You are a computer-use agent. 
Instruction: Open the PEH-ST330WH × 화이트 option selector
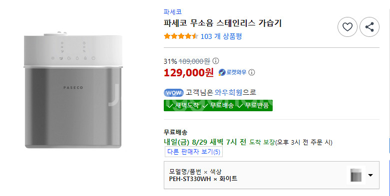pyautogui.click(x=271, y=175)
